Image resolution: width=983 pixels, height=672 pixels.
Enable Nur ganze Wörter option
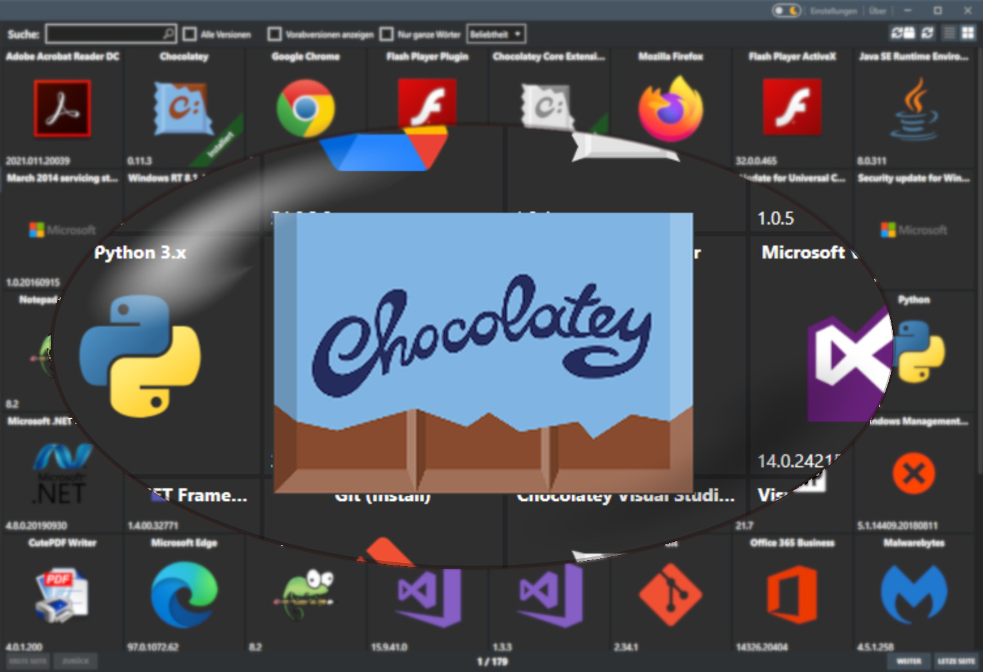(x=388, y=33)
